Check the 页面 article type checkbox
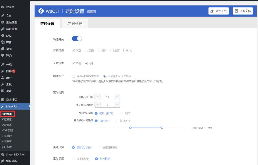This screenshot has width=258, height=165. (x=86, y=50)
